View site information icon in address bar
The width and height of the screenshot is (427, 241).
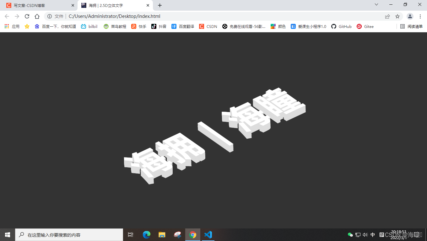click(x=50, y=16)
